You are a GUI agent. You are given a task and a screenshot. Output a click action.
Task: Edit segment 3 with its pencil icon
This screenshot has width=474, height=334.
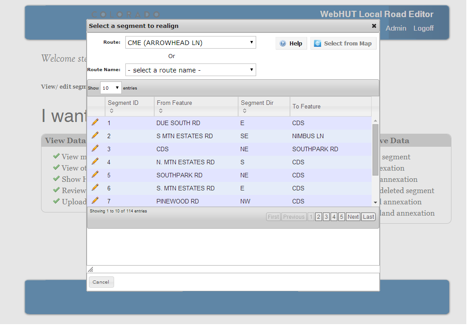point(95,148)
